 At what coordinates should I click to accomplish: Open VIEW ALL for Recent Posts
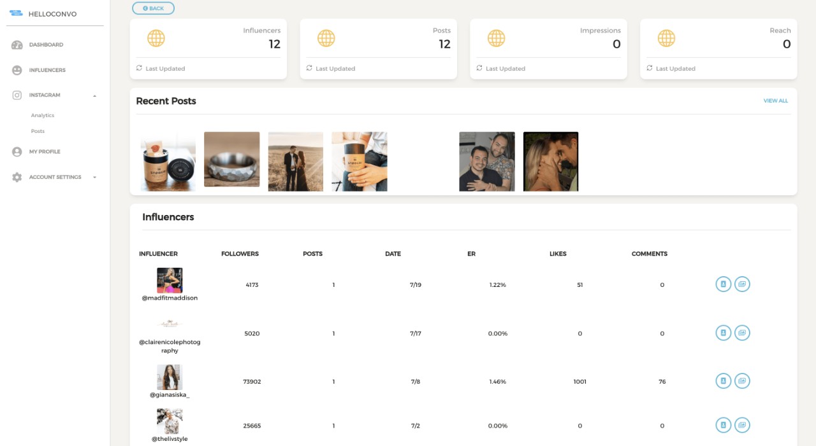click(775, 101)
